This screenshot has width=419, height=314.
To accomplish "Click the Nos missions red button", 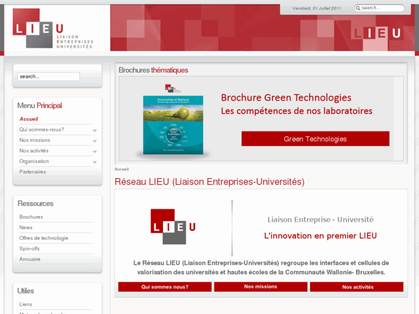I will pyautogui.click(x=261, y=287).
